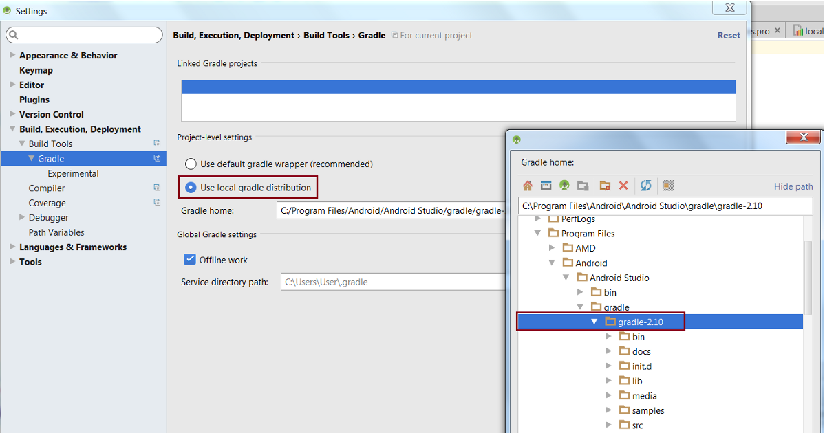The height and width of the screenshot is (433, 825).
Task: Click the file tree vertical scrollbar
Action: click(x=808, y=275)
